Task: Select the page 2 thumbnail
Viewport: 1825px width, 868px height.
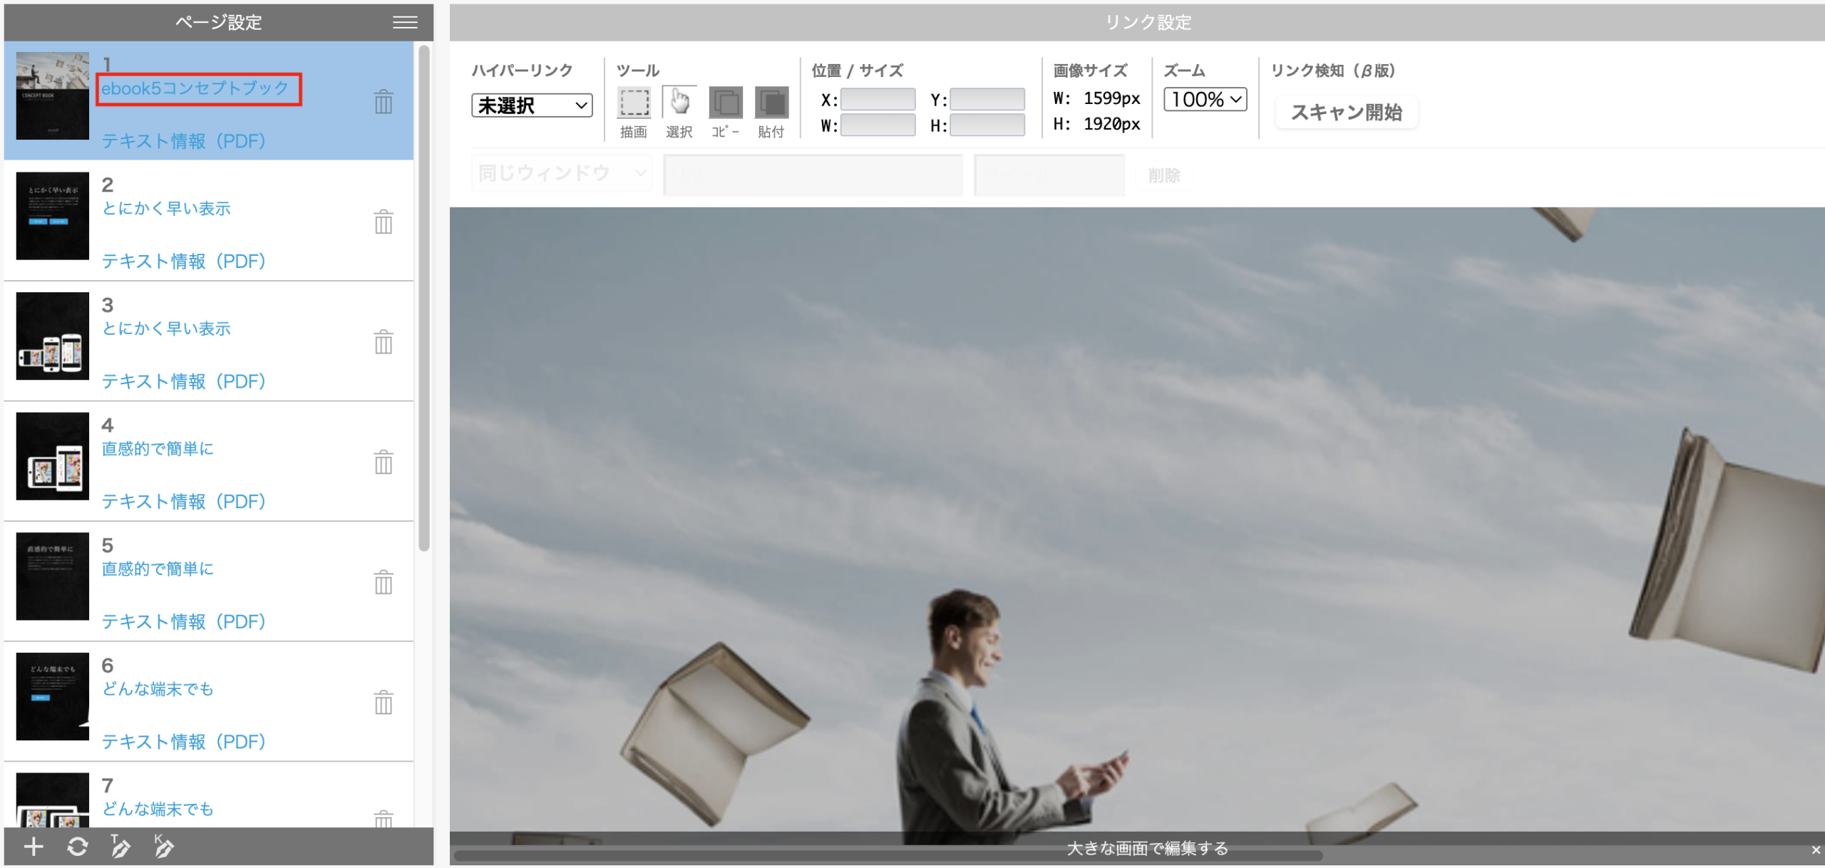Action: coord(53,216)
